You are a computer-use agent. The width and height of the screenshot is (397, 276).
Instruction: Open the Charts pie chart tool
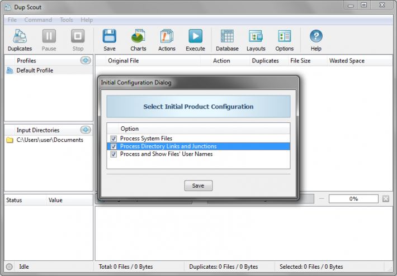[138, 36]
